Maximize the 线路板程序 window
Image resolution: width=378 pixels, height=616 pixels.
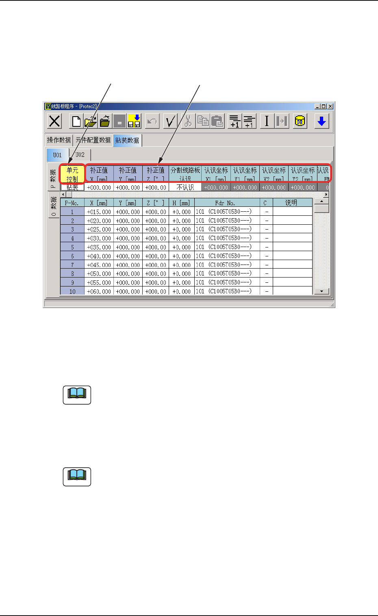324,106
